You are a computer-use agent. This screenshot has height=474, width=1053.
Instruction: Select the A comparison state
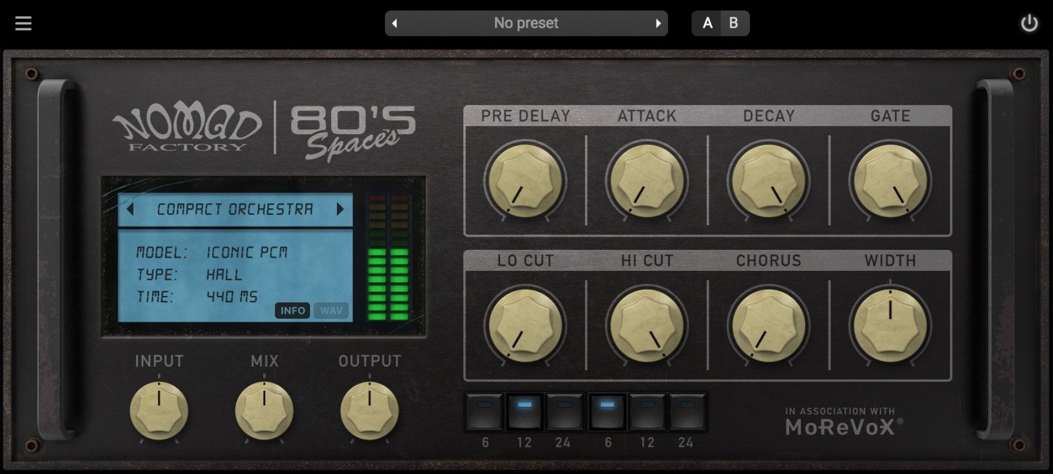707,24
